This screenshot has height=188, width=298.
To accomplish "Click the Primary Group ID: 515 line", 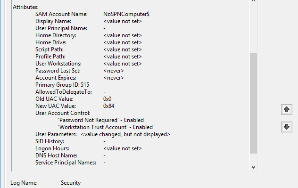I will (62, 85).
